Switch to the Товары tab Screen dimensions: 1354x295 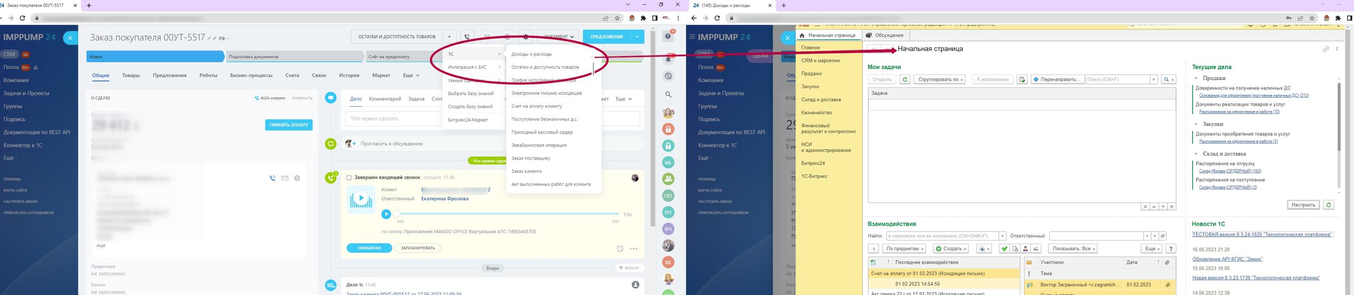pos(131,76)
